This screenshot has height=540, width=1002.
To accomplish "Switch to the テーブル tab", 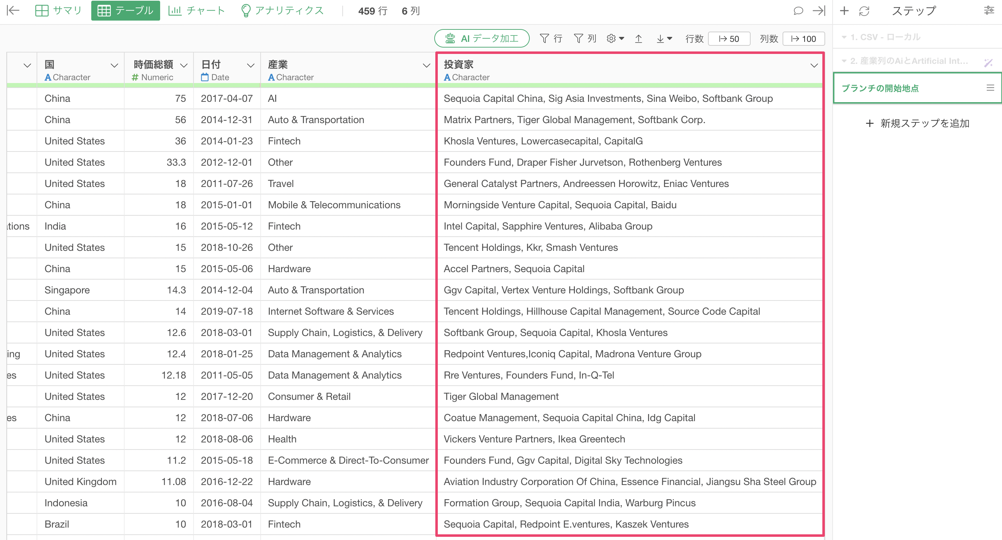I will (125, 11).
